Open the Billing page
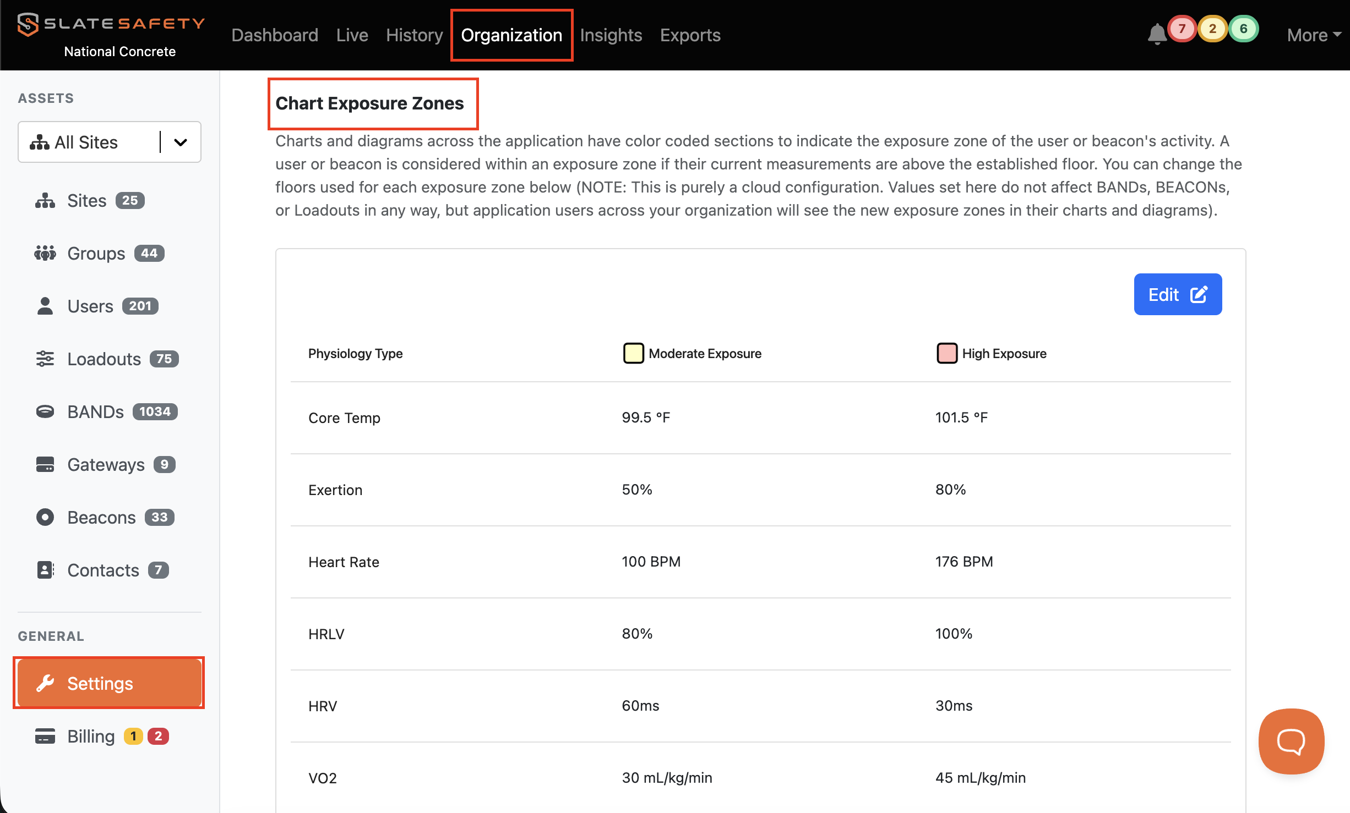Image resolution: width=1350 pixels, height=813 pixels. (x=91, y=737)
